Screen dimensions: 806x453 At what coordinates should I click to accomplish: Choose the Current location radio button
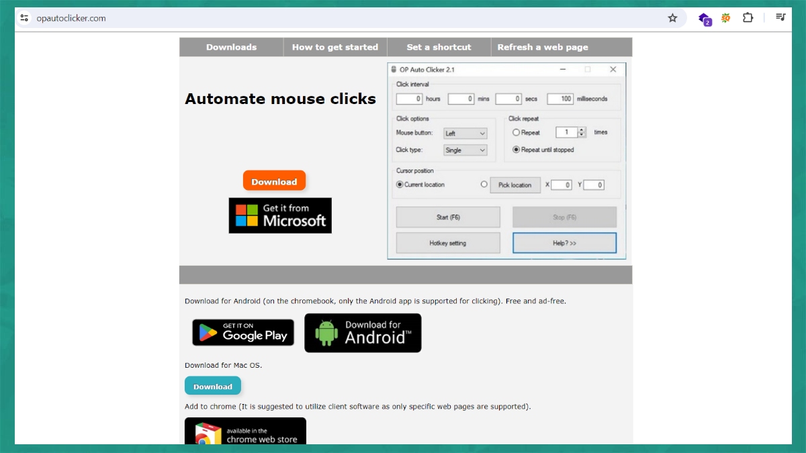(400, 185)
